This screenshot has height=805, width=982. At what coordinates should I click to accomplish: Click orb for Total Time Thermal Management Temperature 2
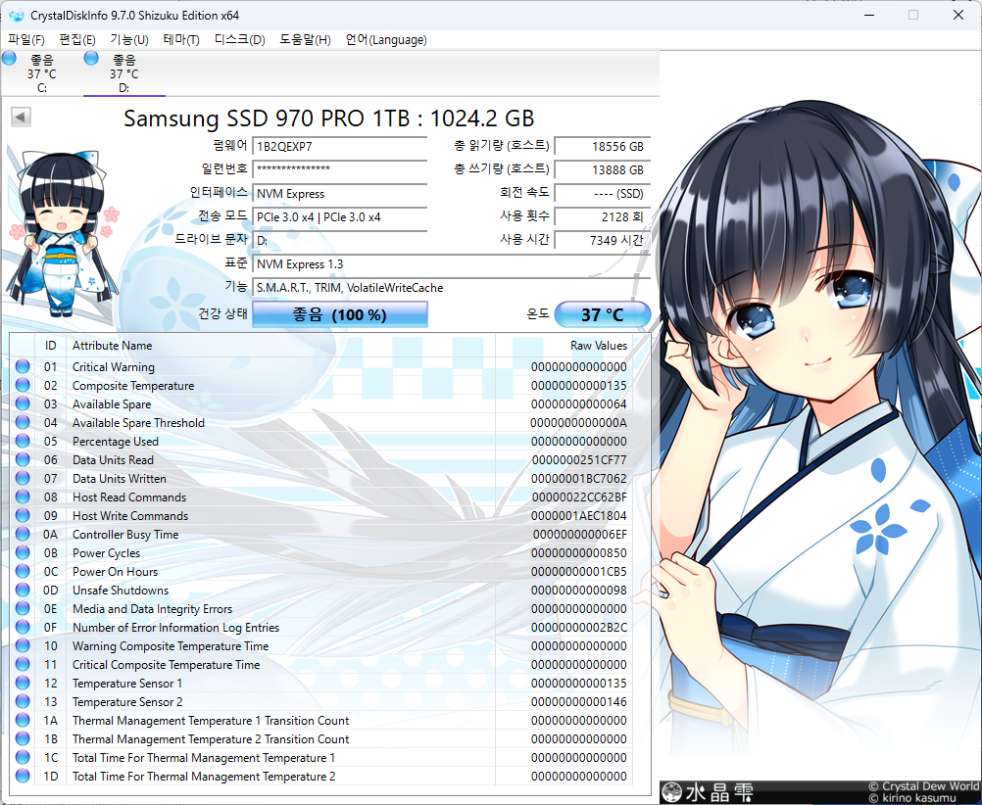(x=23, y=776)
